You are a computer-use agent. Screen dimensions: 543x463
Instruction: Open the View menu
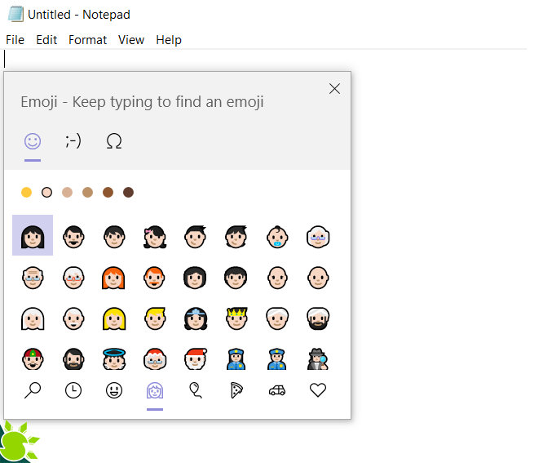tap(131, 40)
